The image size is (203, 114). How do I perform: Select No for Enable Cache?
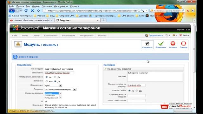[129, 91]
